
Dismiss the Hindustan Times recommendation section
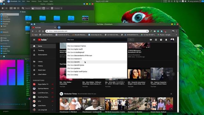click(x=171, y=94)
